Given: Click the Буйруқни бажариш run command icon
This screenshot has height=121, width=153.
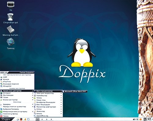Looking at the screenshot, I should click(2, 109).
